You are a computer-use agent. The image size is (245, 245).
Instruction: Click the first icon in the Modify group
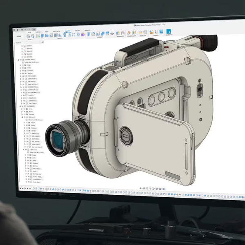pyautogui.click(x=89, y=34)
